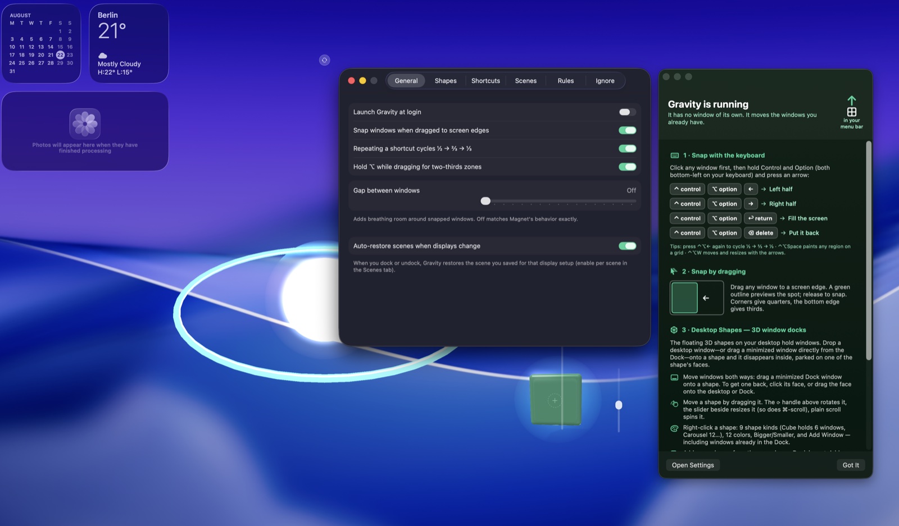Click the "Berlin" city name in weather widget
The width and height of the screenshot is (899, 526).
[x=108, y=15]
